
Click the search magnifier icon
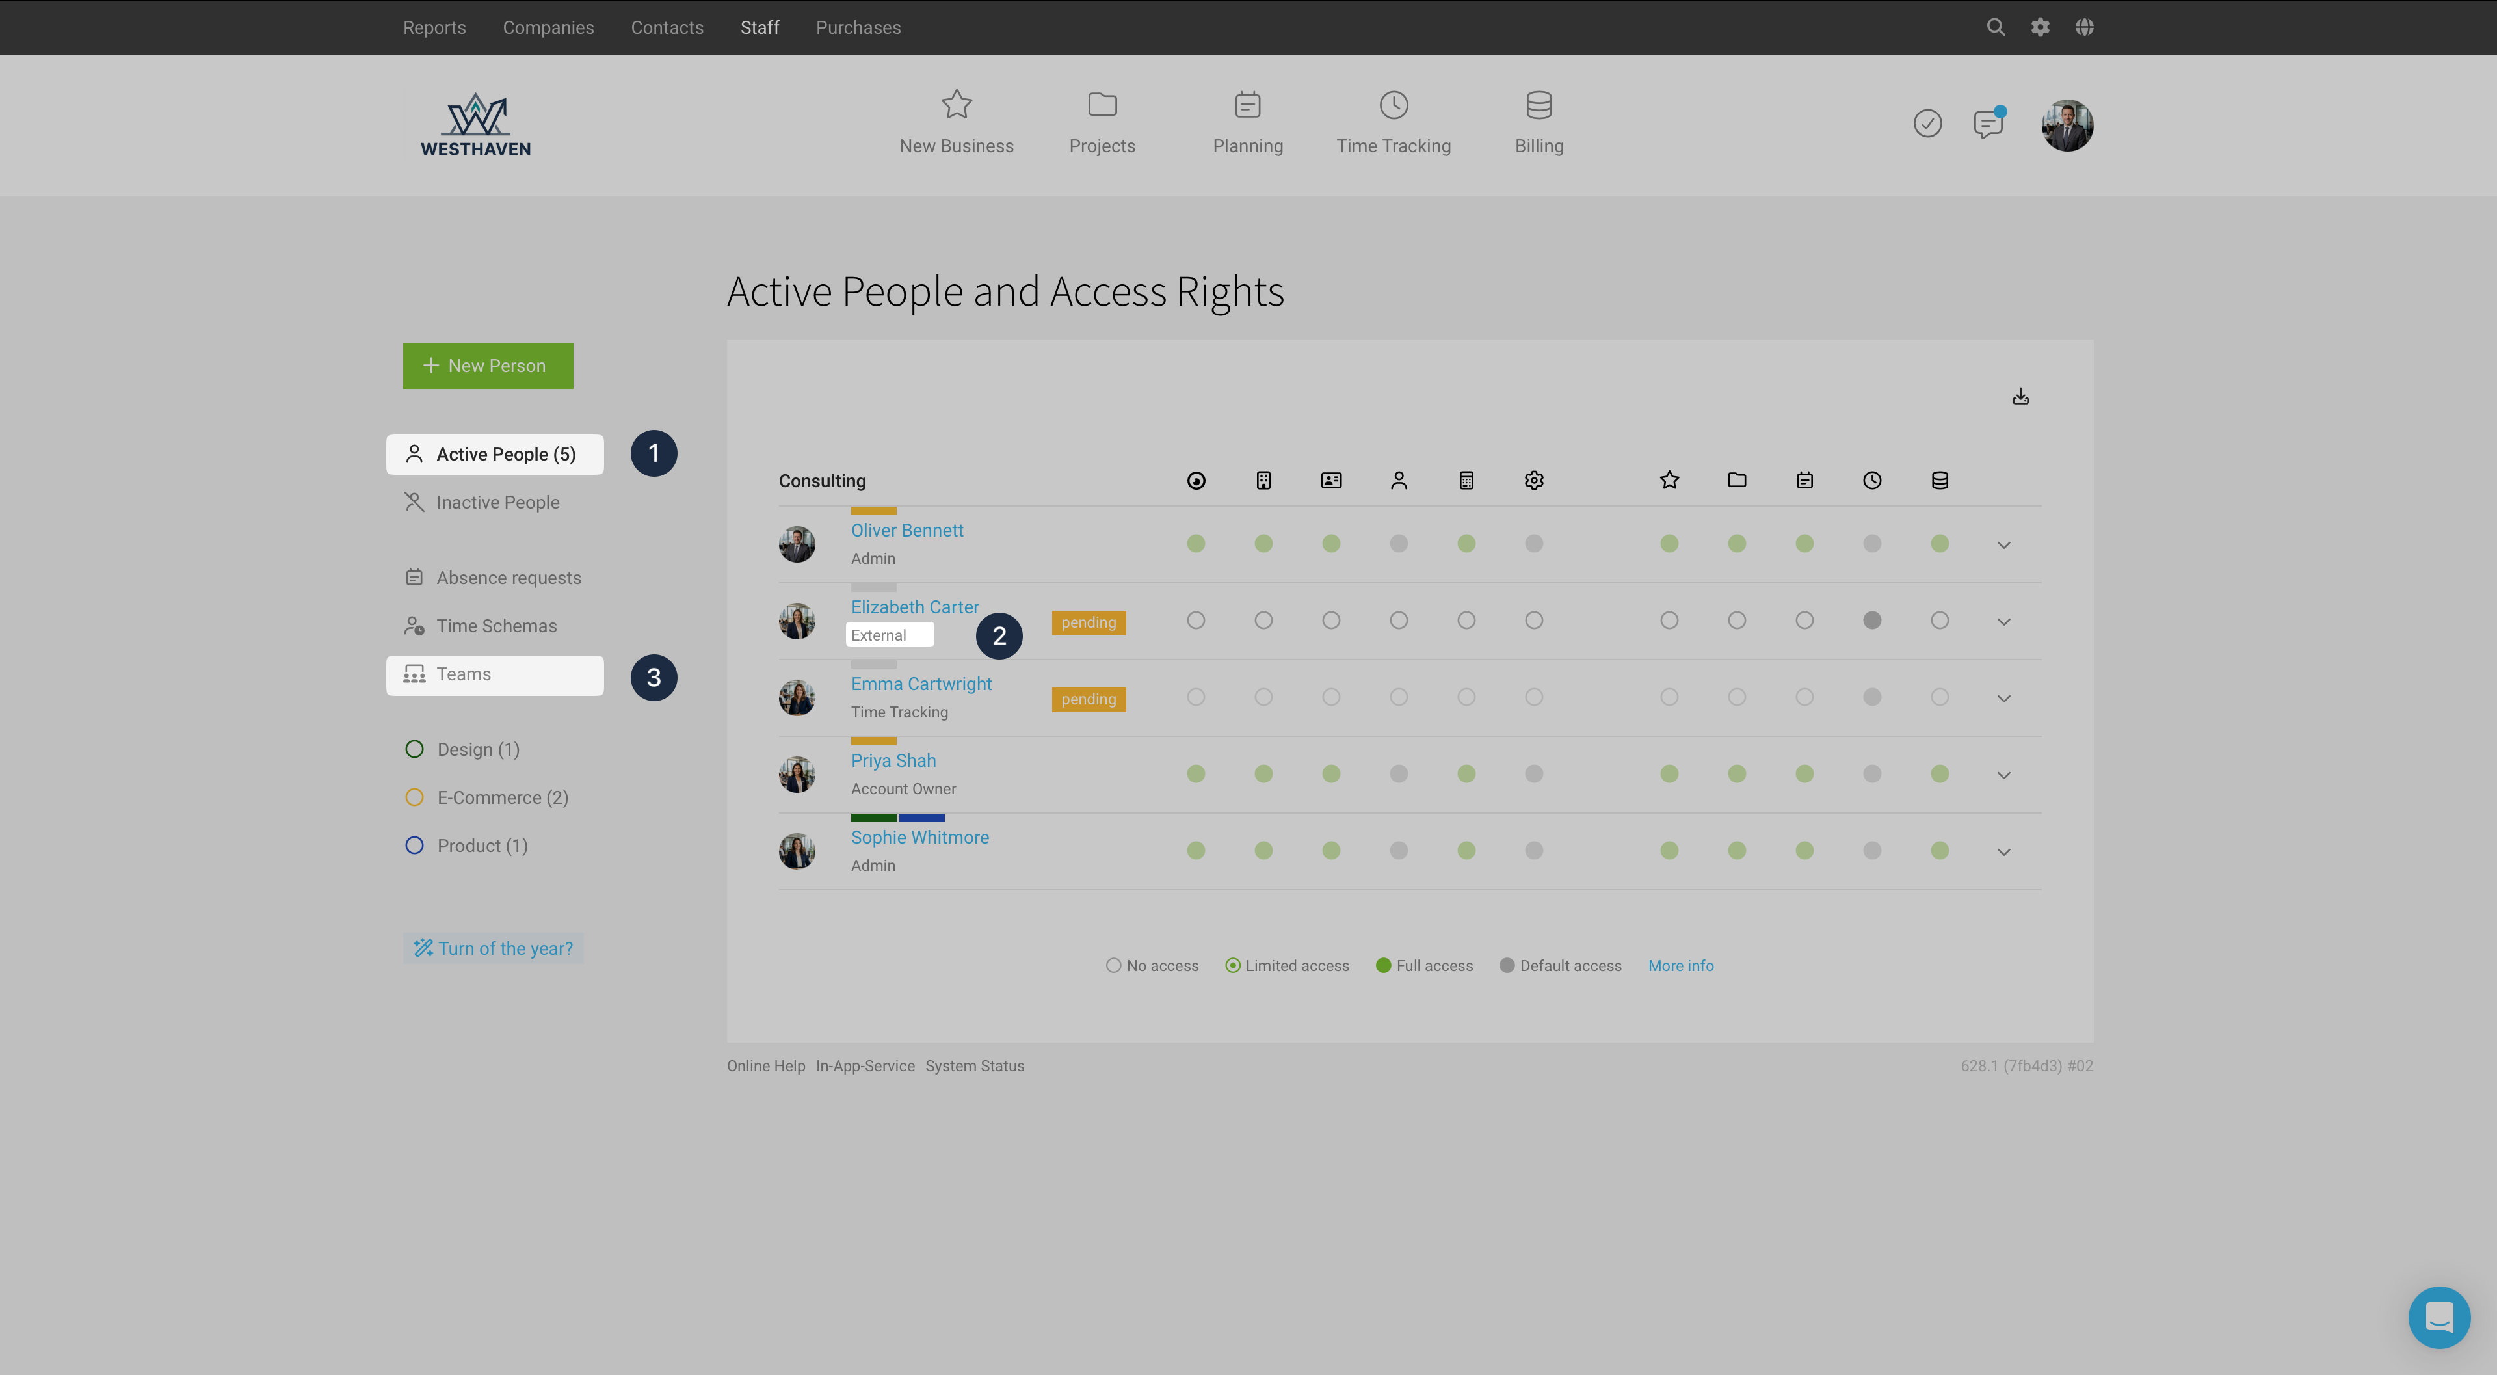(1995, 27)
